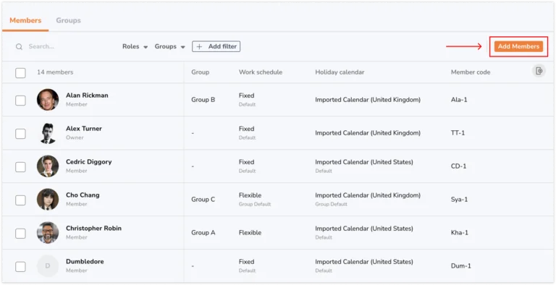The image size is (556, 285).
Task: Click Alex Turner's avatar picture
Action: click(x=48, y=133)
